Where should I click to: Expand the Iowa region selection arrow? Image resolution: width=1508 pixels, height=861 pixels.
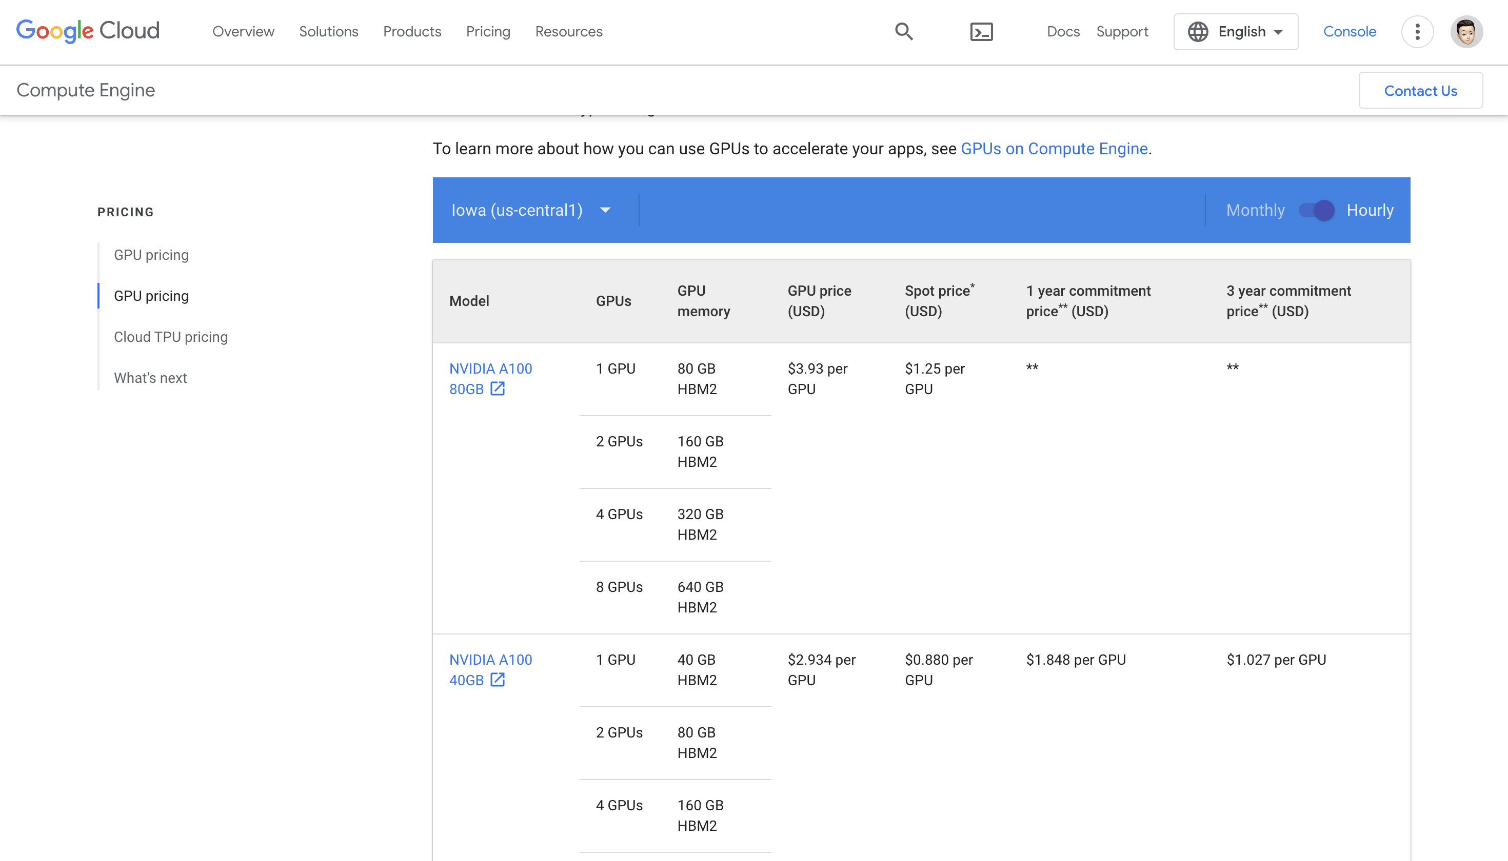pos(606,210)
